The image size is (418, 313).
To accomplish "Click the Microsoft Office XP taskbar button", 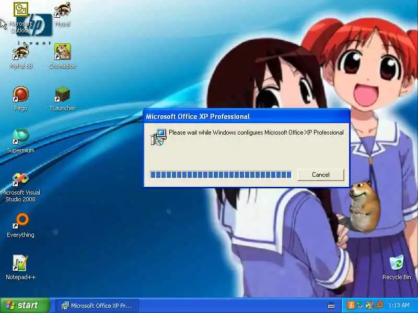I will click(x=97, y=306).
